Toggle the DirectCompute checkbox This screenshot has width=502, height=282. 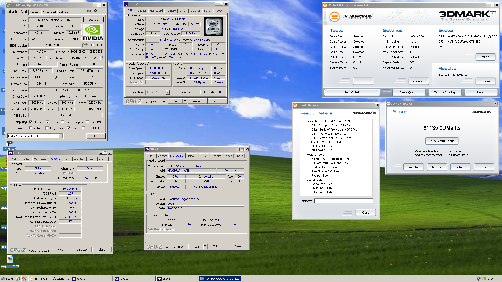pyautogui.click(x=62, y=122)
